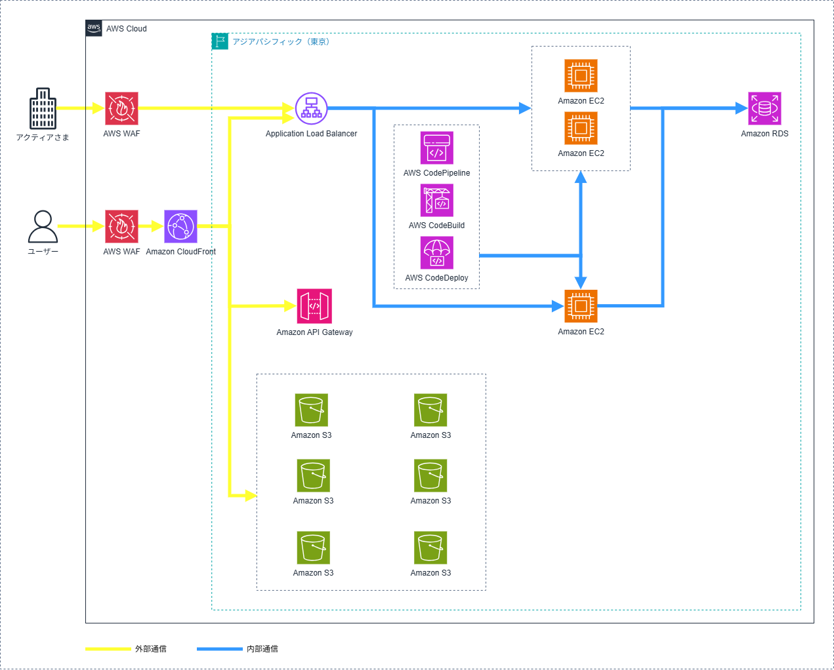
Task: Select the standalone EC2 icon below the group
Action: click(x=581, y=306)
